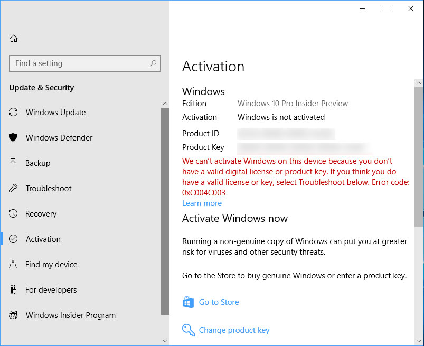Click the Product ID label
The height and width of the screenshot is (346, 424).
(x=201, y=133)
